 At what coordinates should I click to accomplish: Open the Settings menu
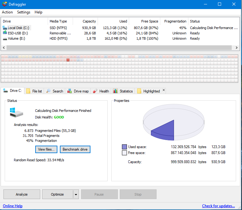tap(24, 12)
